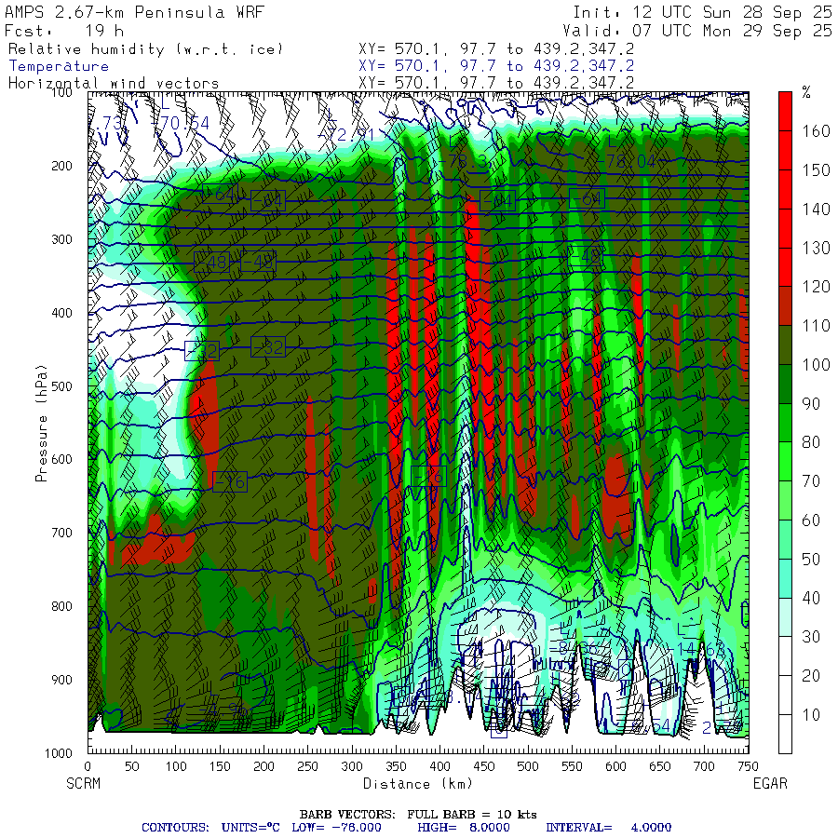The width and height of the screenshot is (838, 838).
Task: Select the 160 label on the humidity color bar
Action: 816,131
